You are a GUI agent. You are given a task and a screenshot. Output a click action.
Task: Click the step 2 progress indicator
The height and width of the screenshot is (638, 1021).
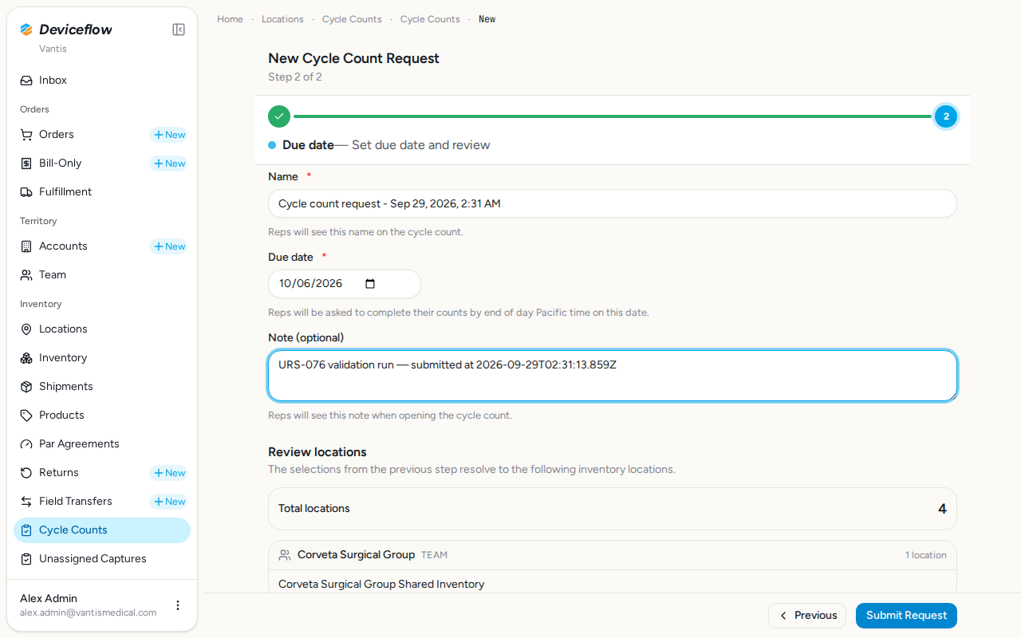946,116
